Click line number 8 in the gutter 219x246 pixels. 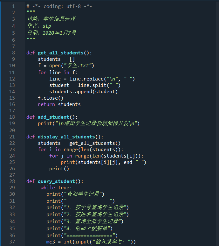tap(13, 53)
